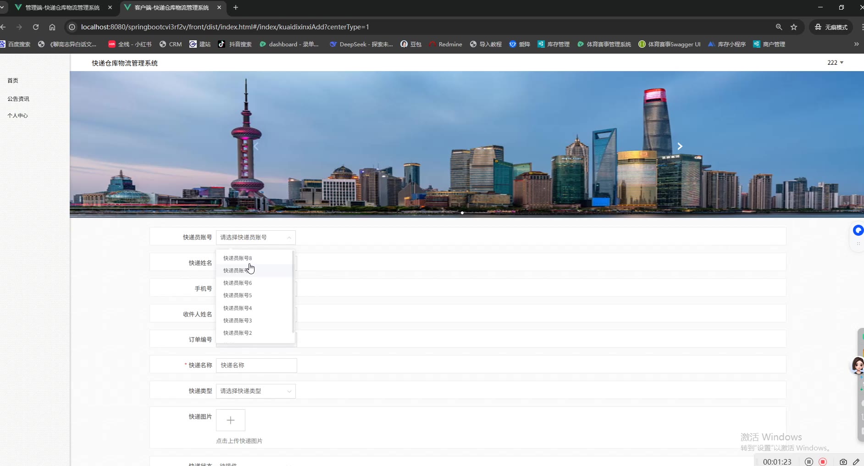Expand the 快递类型 dropdown

point(289,391)
